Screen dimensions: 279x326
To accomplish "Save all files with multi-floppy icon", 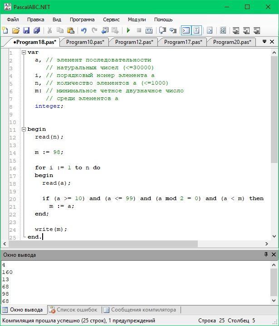I will (x=37, y=30).
